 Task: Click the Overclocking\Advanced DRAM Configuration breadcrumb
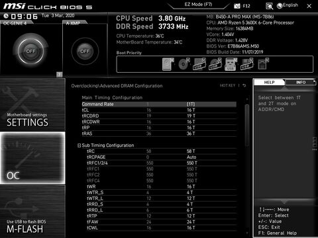tap(117, 86)
